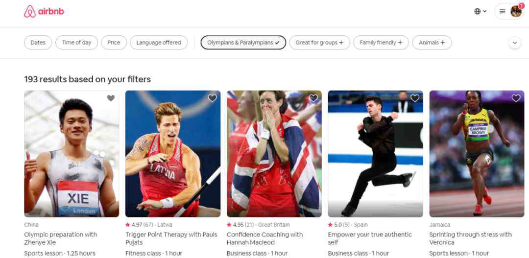Image resolution: width=529 pixels, height=258 pixels.
Task: Click the Airbnb logo
Action: click(44, 11)
